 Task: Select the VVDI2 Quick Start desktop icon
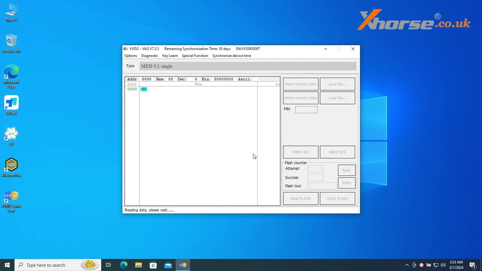coord(11,202)
